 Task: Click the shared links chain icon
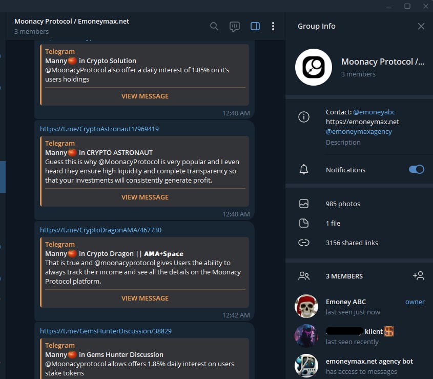click(304, 243)
